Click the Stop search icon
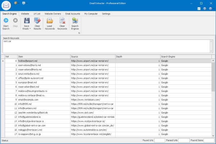 [x=15, y=20]
